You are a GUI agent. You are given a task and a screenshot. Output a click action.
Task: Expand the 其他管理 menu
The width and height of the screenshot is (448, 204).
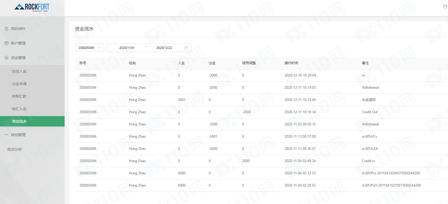pyautogui.click(x=32, y=135)
